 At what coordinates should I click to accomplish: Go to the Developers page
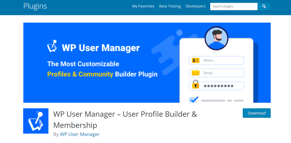[195, 6]
